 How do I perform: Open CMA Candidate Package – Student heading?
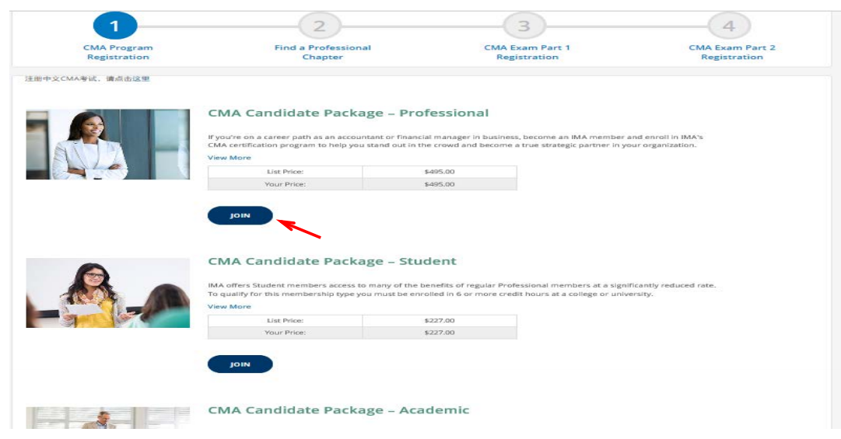pos(332,261)
